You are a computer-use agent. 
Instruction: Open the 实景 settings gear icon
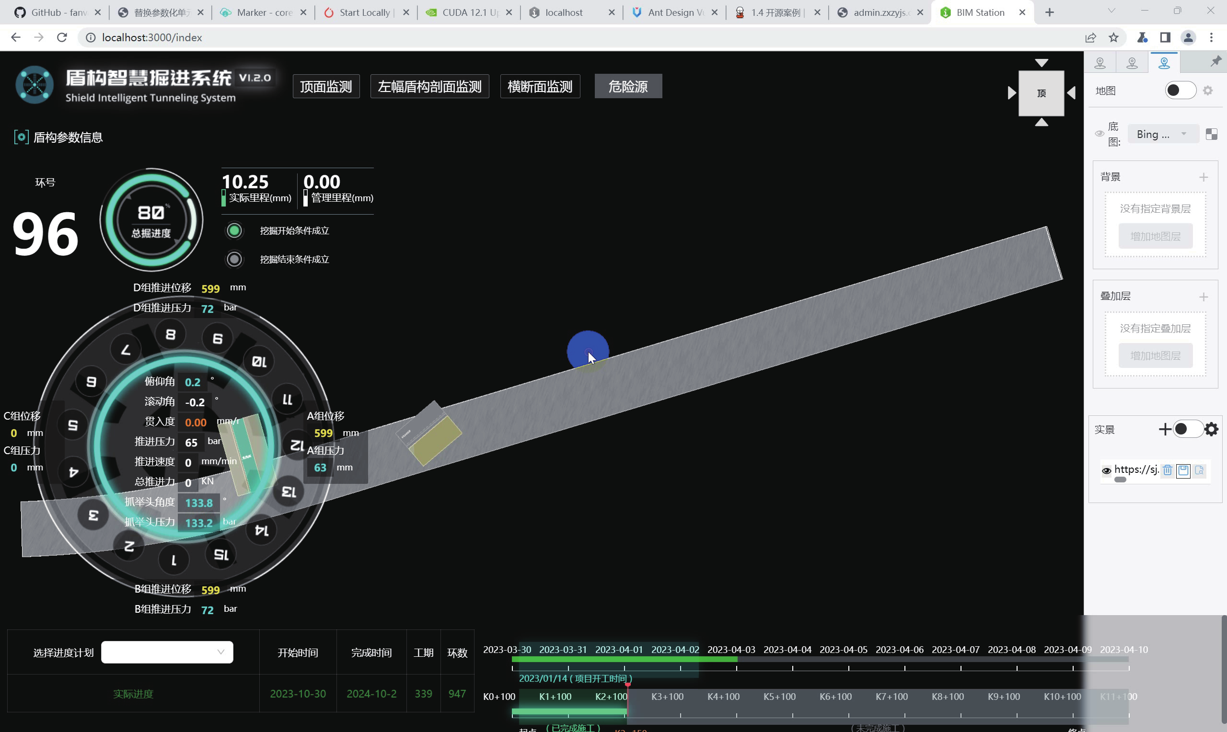pyautogui.click(x=1211, y=429)
